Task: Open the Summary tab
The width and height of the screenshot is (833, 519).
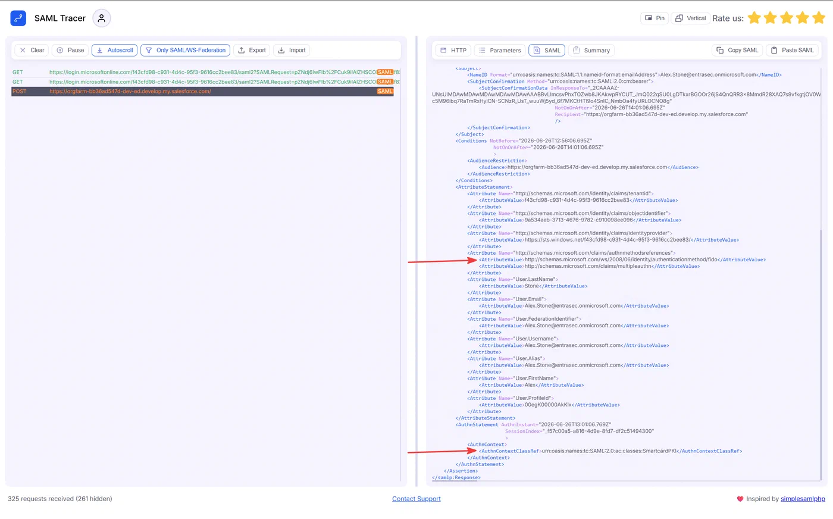Action: point(591,51)
